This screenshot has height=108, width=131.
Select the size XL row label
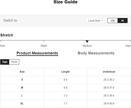(x=22, y=103)
